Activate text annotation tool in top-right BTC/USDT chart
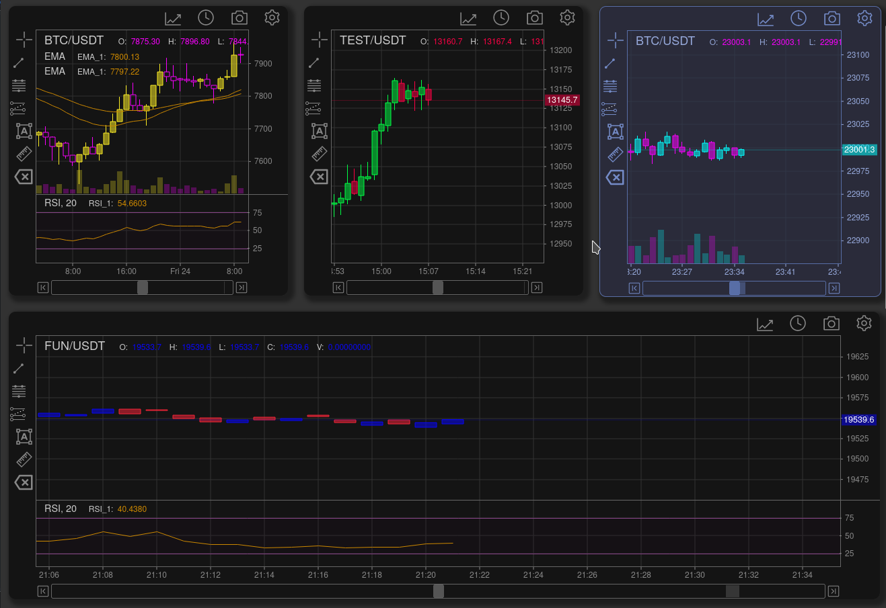 point(615,132)
